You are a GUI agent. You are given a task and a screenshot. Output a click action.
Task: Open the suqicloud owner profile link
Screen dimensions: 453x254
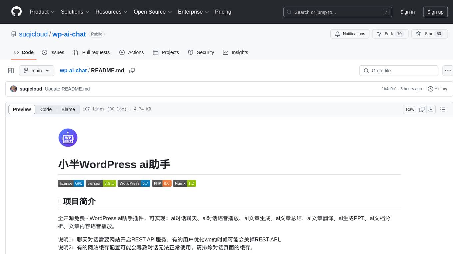coord(33,34)
